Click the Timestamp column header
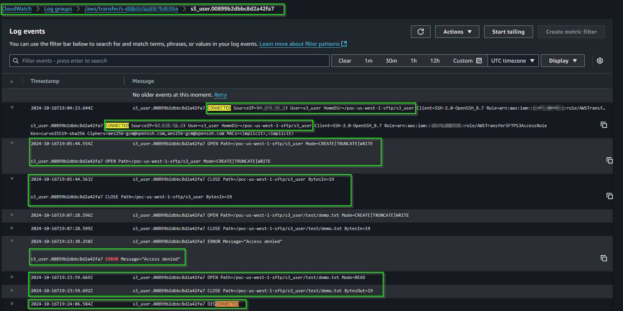 [x=45, y=81]
